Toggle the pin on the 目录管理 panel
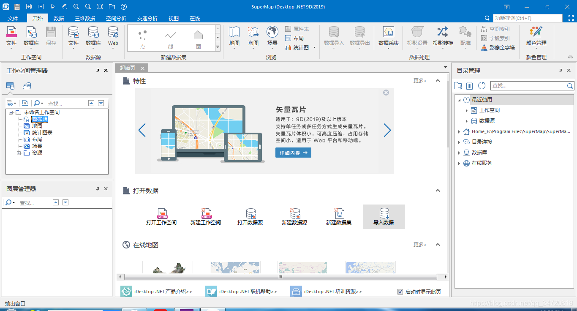 (561, 70)
